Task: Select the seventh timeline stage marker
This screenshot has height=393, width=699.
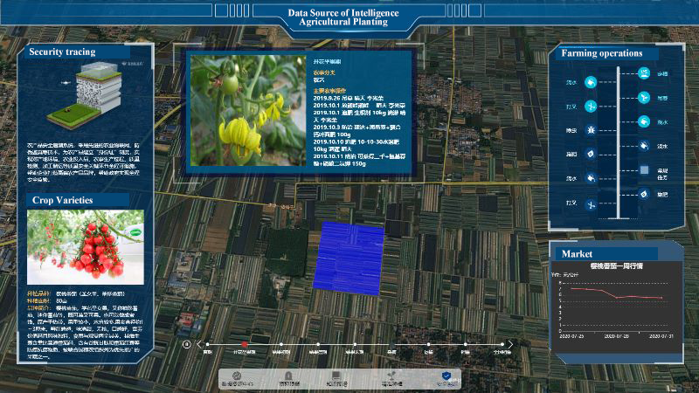Action: (428, 344)
